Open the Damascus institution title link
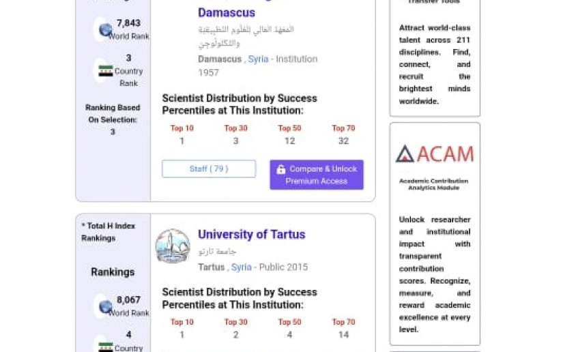 point(226,12)
